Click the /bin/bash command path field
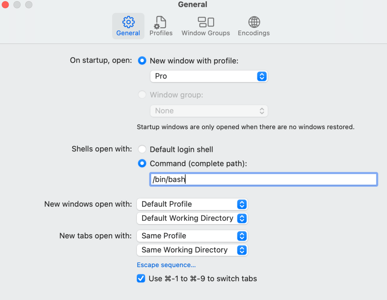Screen dimensions: 387x300 tap(263, 179)
